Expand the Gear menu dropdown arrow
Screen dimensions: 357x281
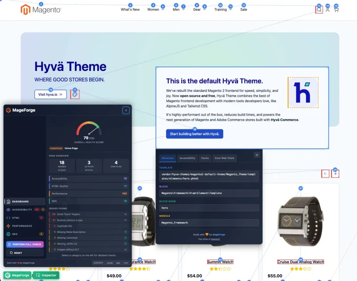[204, 9]
